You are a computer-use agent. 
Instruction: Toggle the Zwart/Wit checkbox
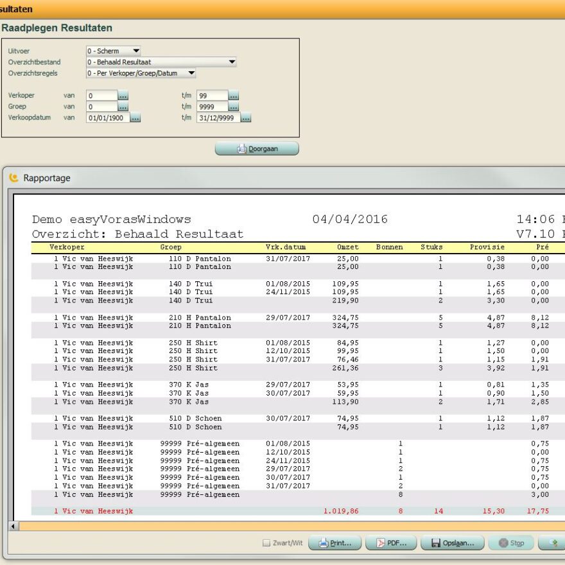[x=266, y=543]
